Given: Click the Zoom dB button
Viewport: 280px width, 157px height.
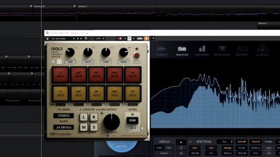Looking at the screenshot, I should point(241,142).
